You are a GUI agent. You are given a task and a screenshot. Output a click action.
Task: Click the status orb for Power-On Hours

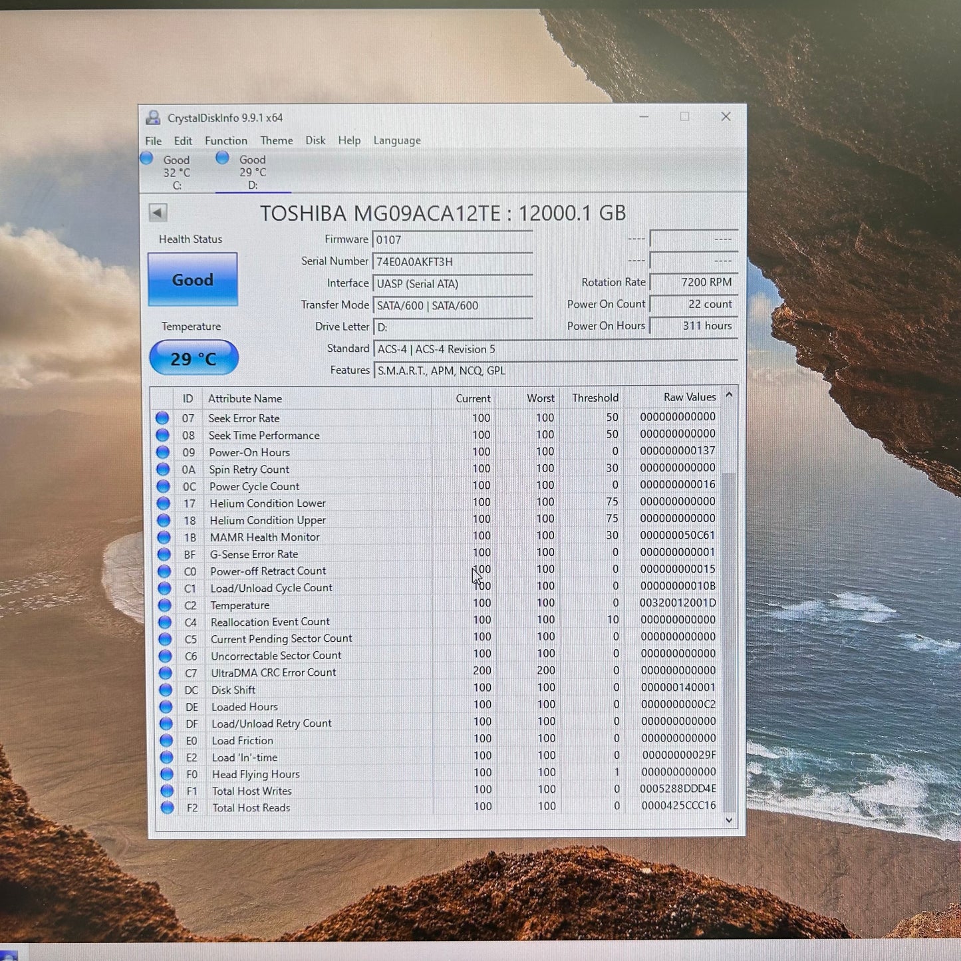point(162,452)
